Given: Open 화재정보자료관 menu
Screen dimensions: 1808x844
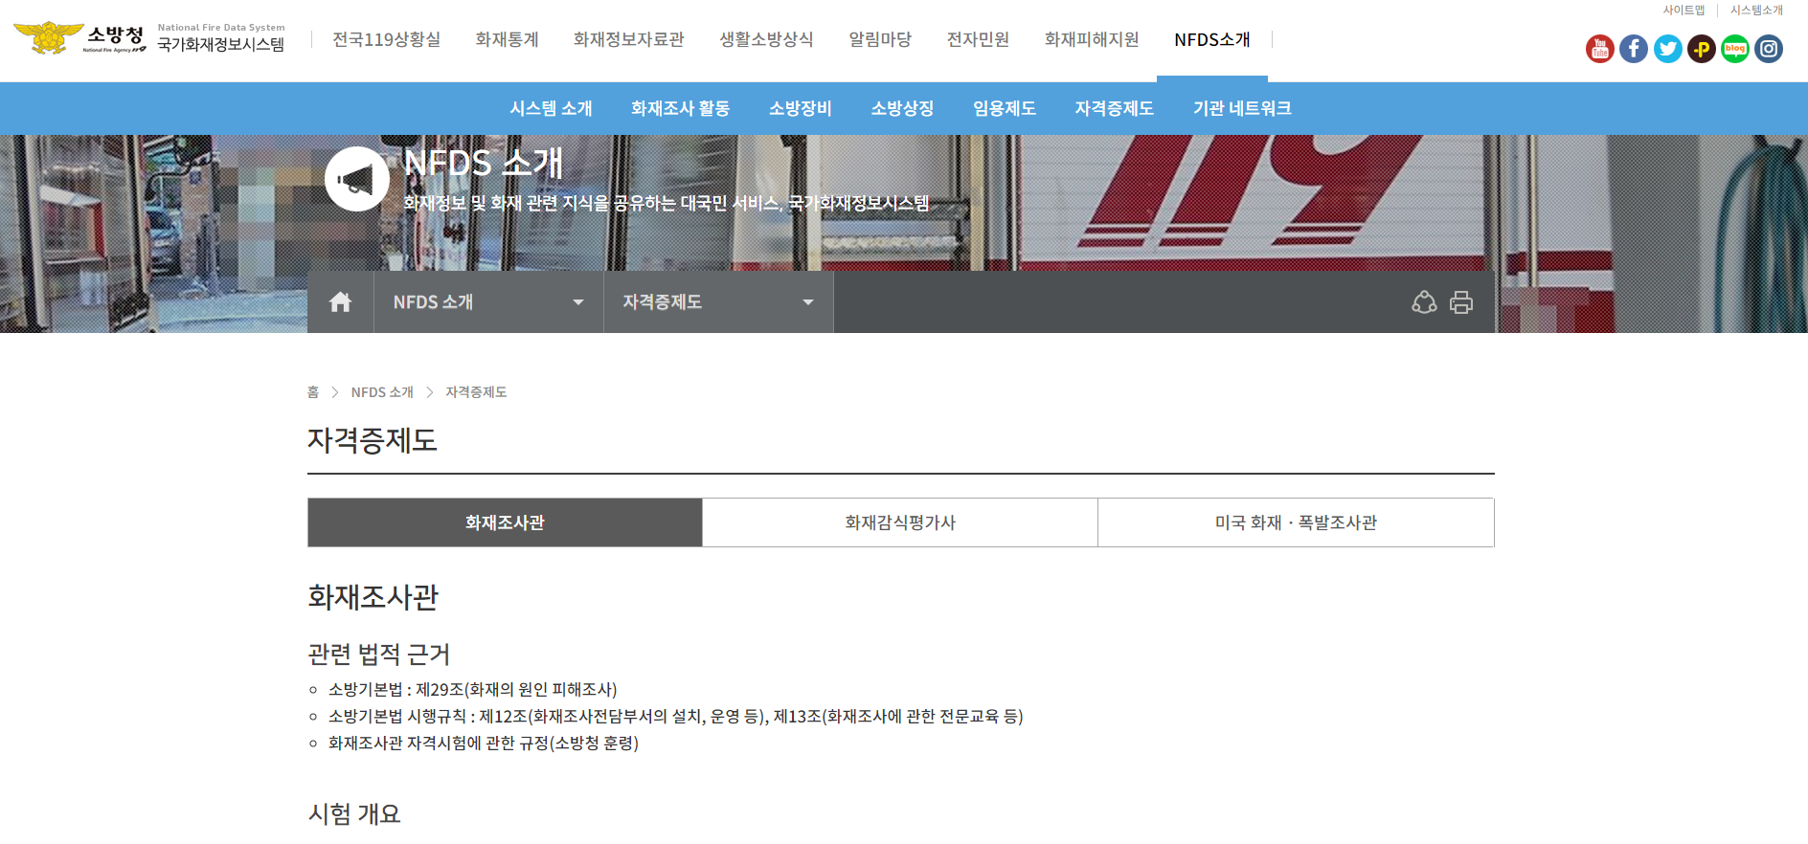Looking at the screenshot, I should (x=628, y=39).
